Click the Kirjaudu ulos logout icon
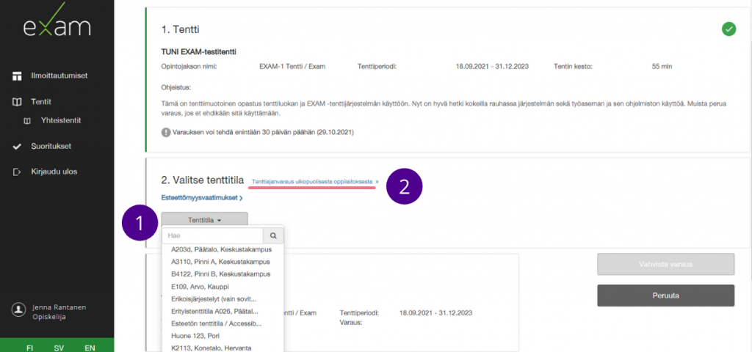The width and height of the screenshot is (752, 352). click(x=17, y=172)
